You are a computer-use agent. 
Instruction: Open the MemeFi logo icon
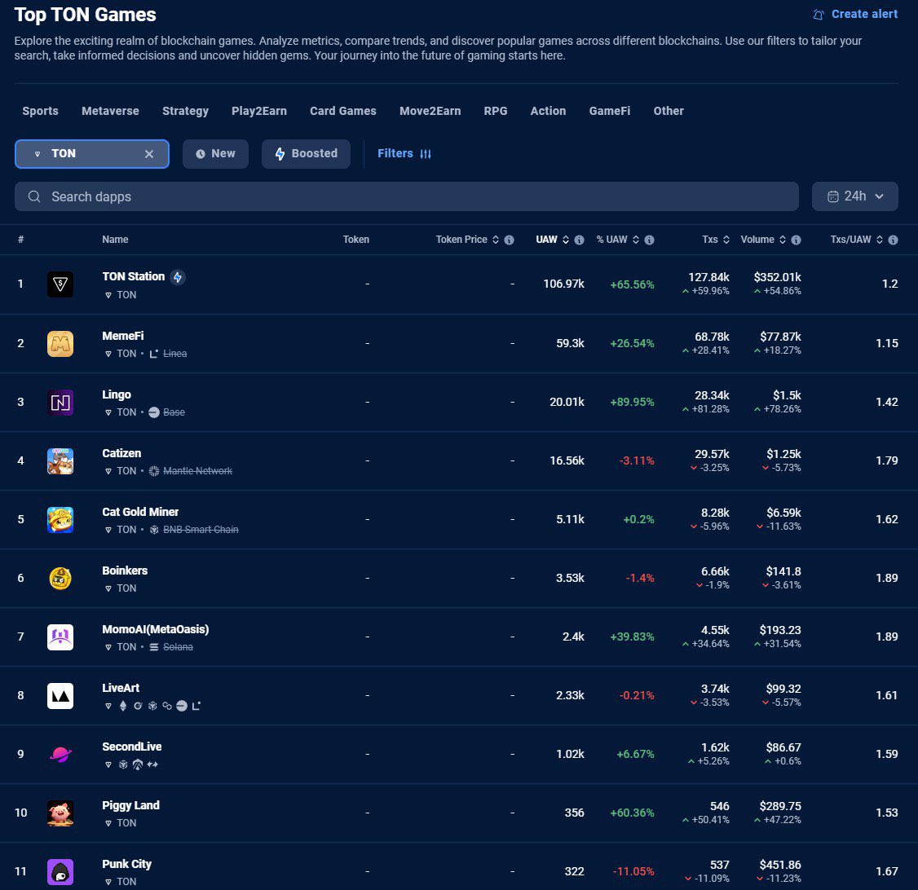(60, 343)
